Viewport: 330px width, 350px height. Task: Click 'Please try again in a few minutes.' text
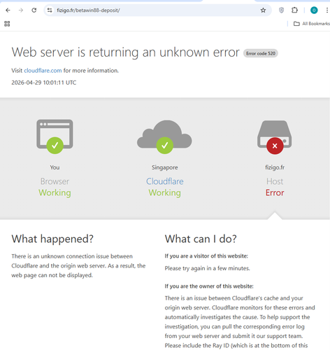point(207,268)
